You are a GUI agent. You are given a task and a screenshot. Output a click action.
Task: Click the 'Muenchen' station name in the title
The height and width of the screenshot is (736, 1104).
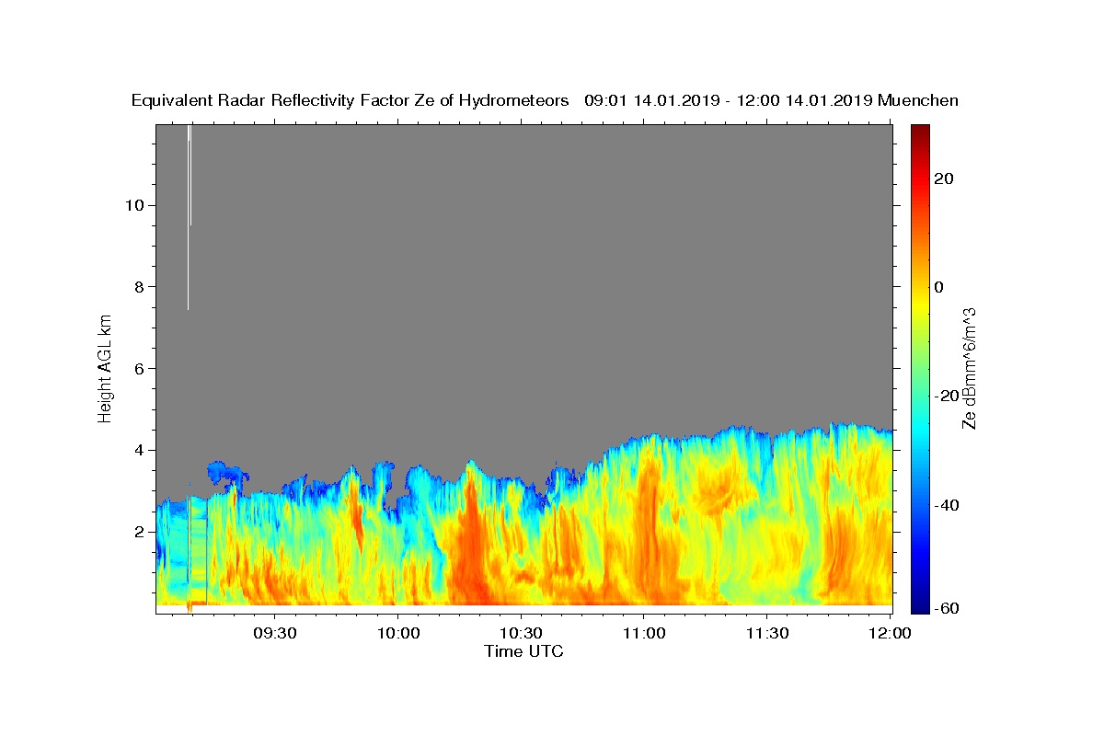pos(918,100)
